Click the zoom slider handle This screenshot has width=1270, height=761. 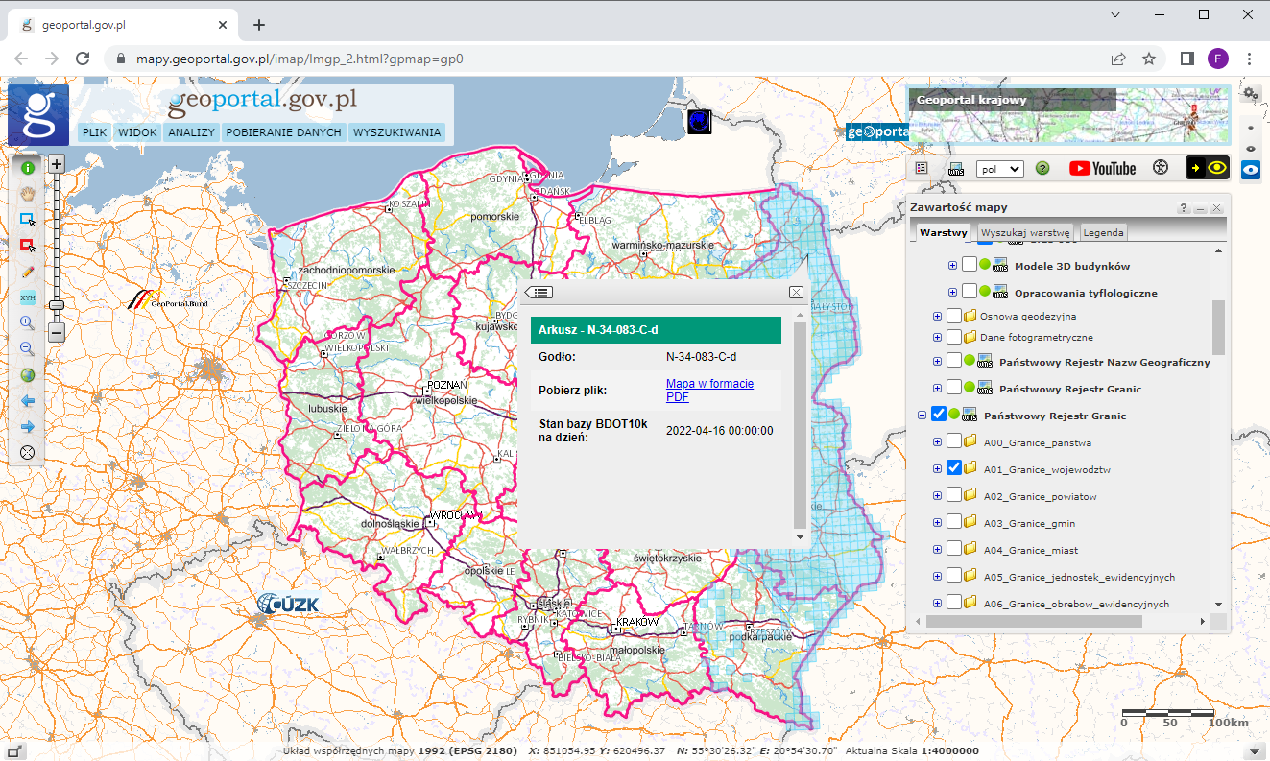point(57,305)
